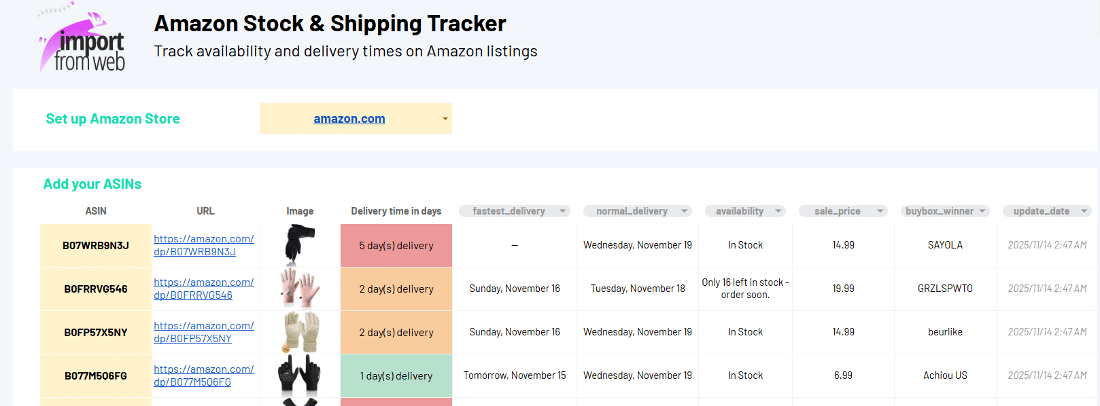Select the beige knit gloves thumbnail

(300, 331)
